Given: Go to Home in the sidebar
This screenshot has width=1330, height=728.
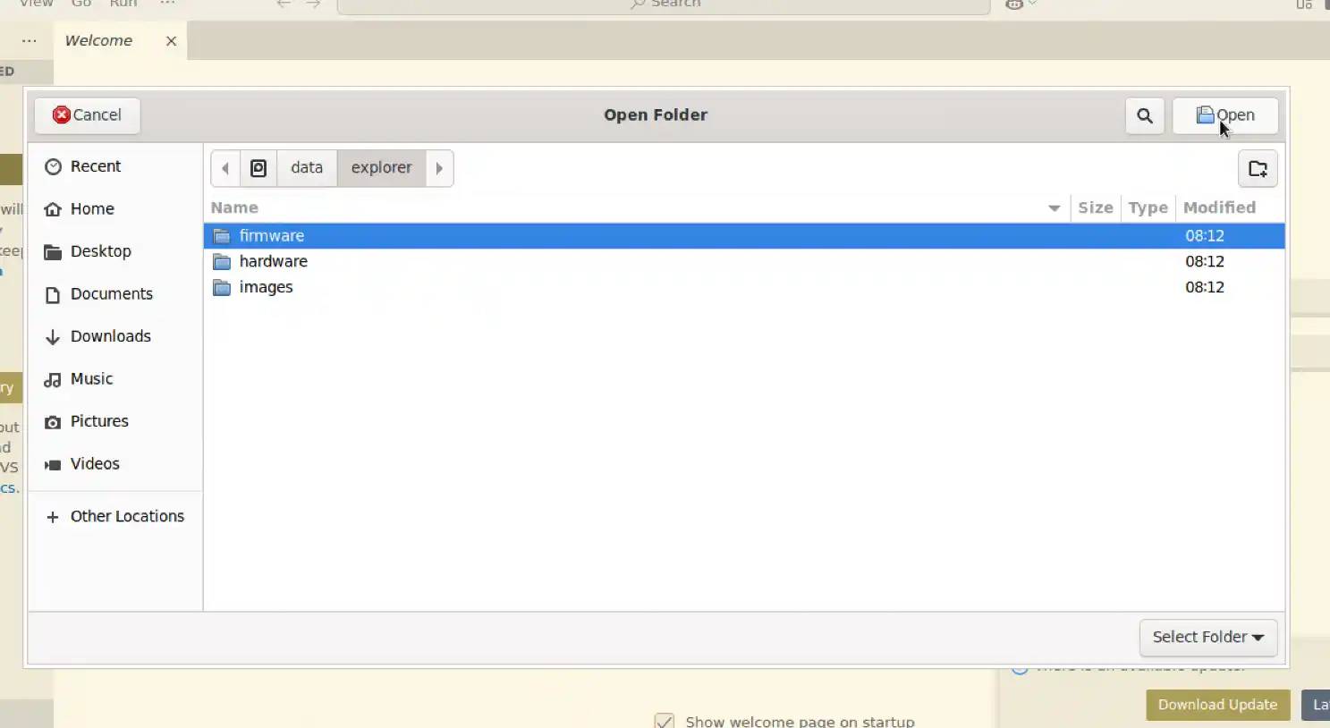Looking at the screenshot, I should [115, 209].
